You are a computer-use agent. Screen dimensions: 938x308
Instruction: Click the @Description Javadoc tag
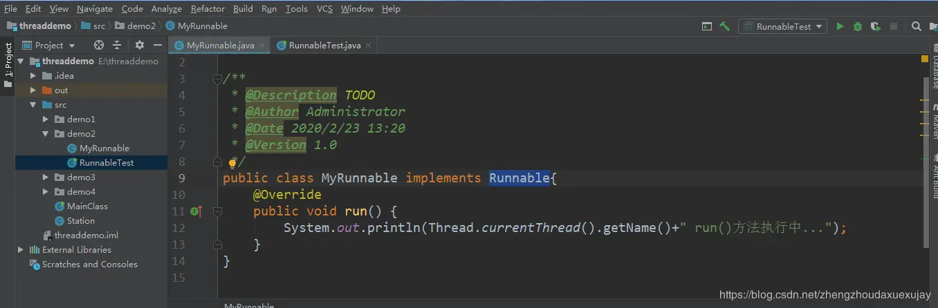(291, 95)
